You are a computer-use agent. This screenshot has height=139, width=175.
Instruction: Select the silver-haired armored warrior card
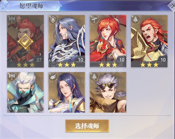coord(67,41)
